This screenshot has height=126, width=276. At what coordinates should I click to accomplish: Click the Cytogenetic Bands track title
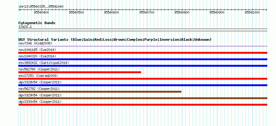tap(37, 23)
